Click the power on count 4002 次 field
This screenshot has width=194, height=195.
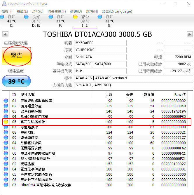pos(179,64)
